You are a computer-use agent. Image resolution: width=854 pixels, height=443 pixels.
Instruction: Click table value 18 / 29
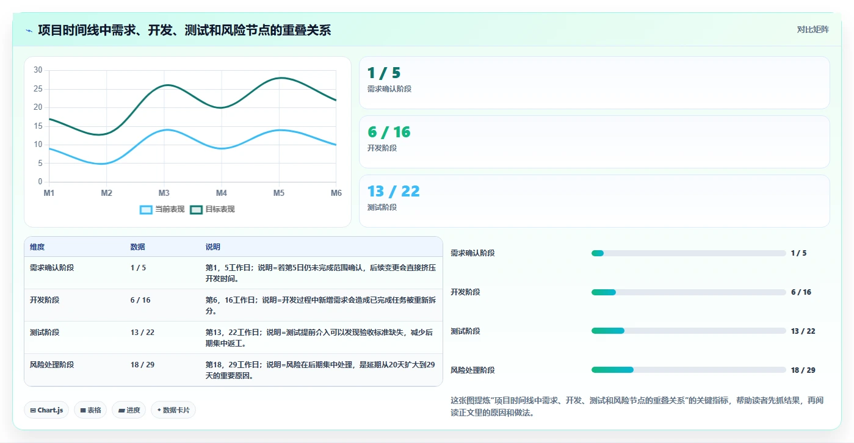(142, 365)
